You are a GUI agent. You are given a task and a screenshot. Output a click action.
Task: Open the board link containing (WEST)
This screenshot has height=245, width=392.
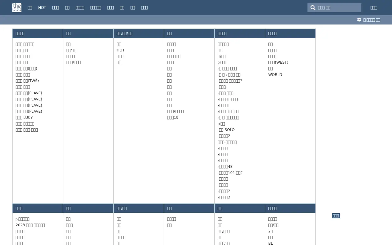(x=278, y=62)
